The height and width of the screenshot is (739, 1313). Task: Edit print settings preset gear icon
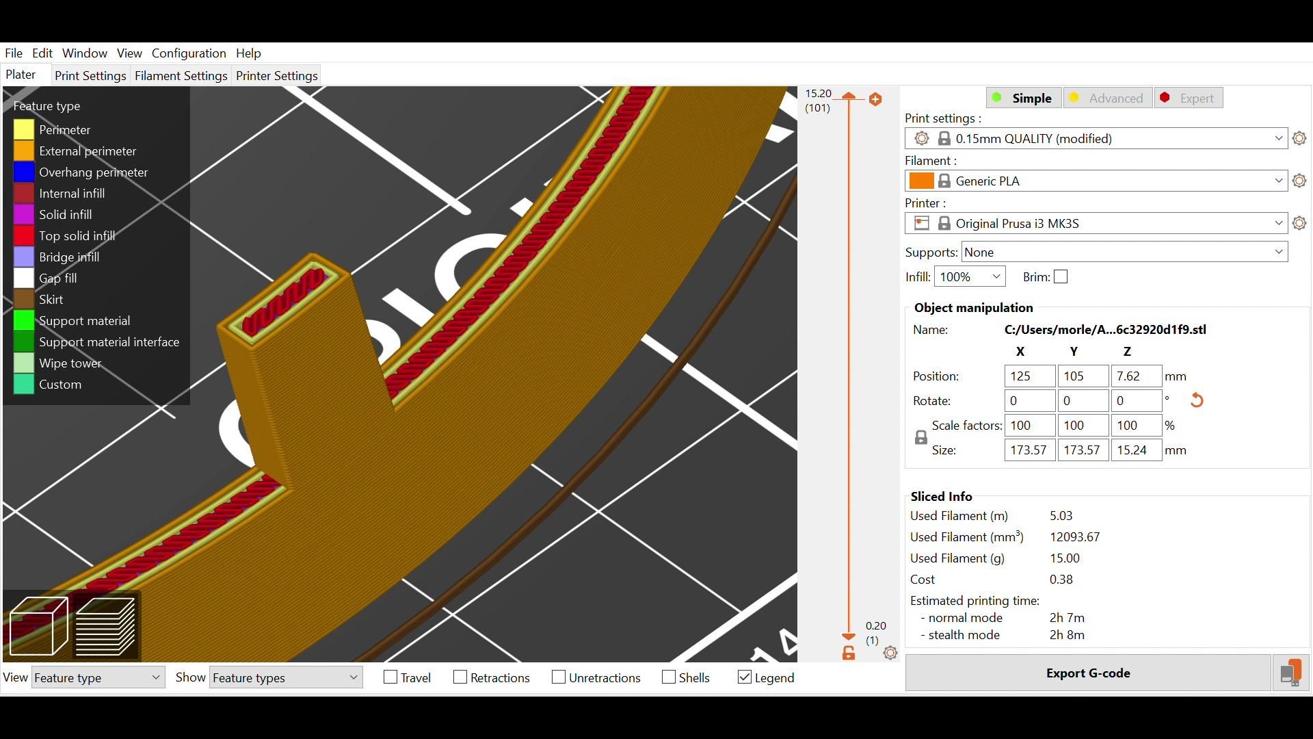coord(1299,138)
